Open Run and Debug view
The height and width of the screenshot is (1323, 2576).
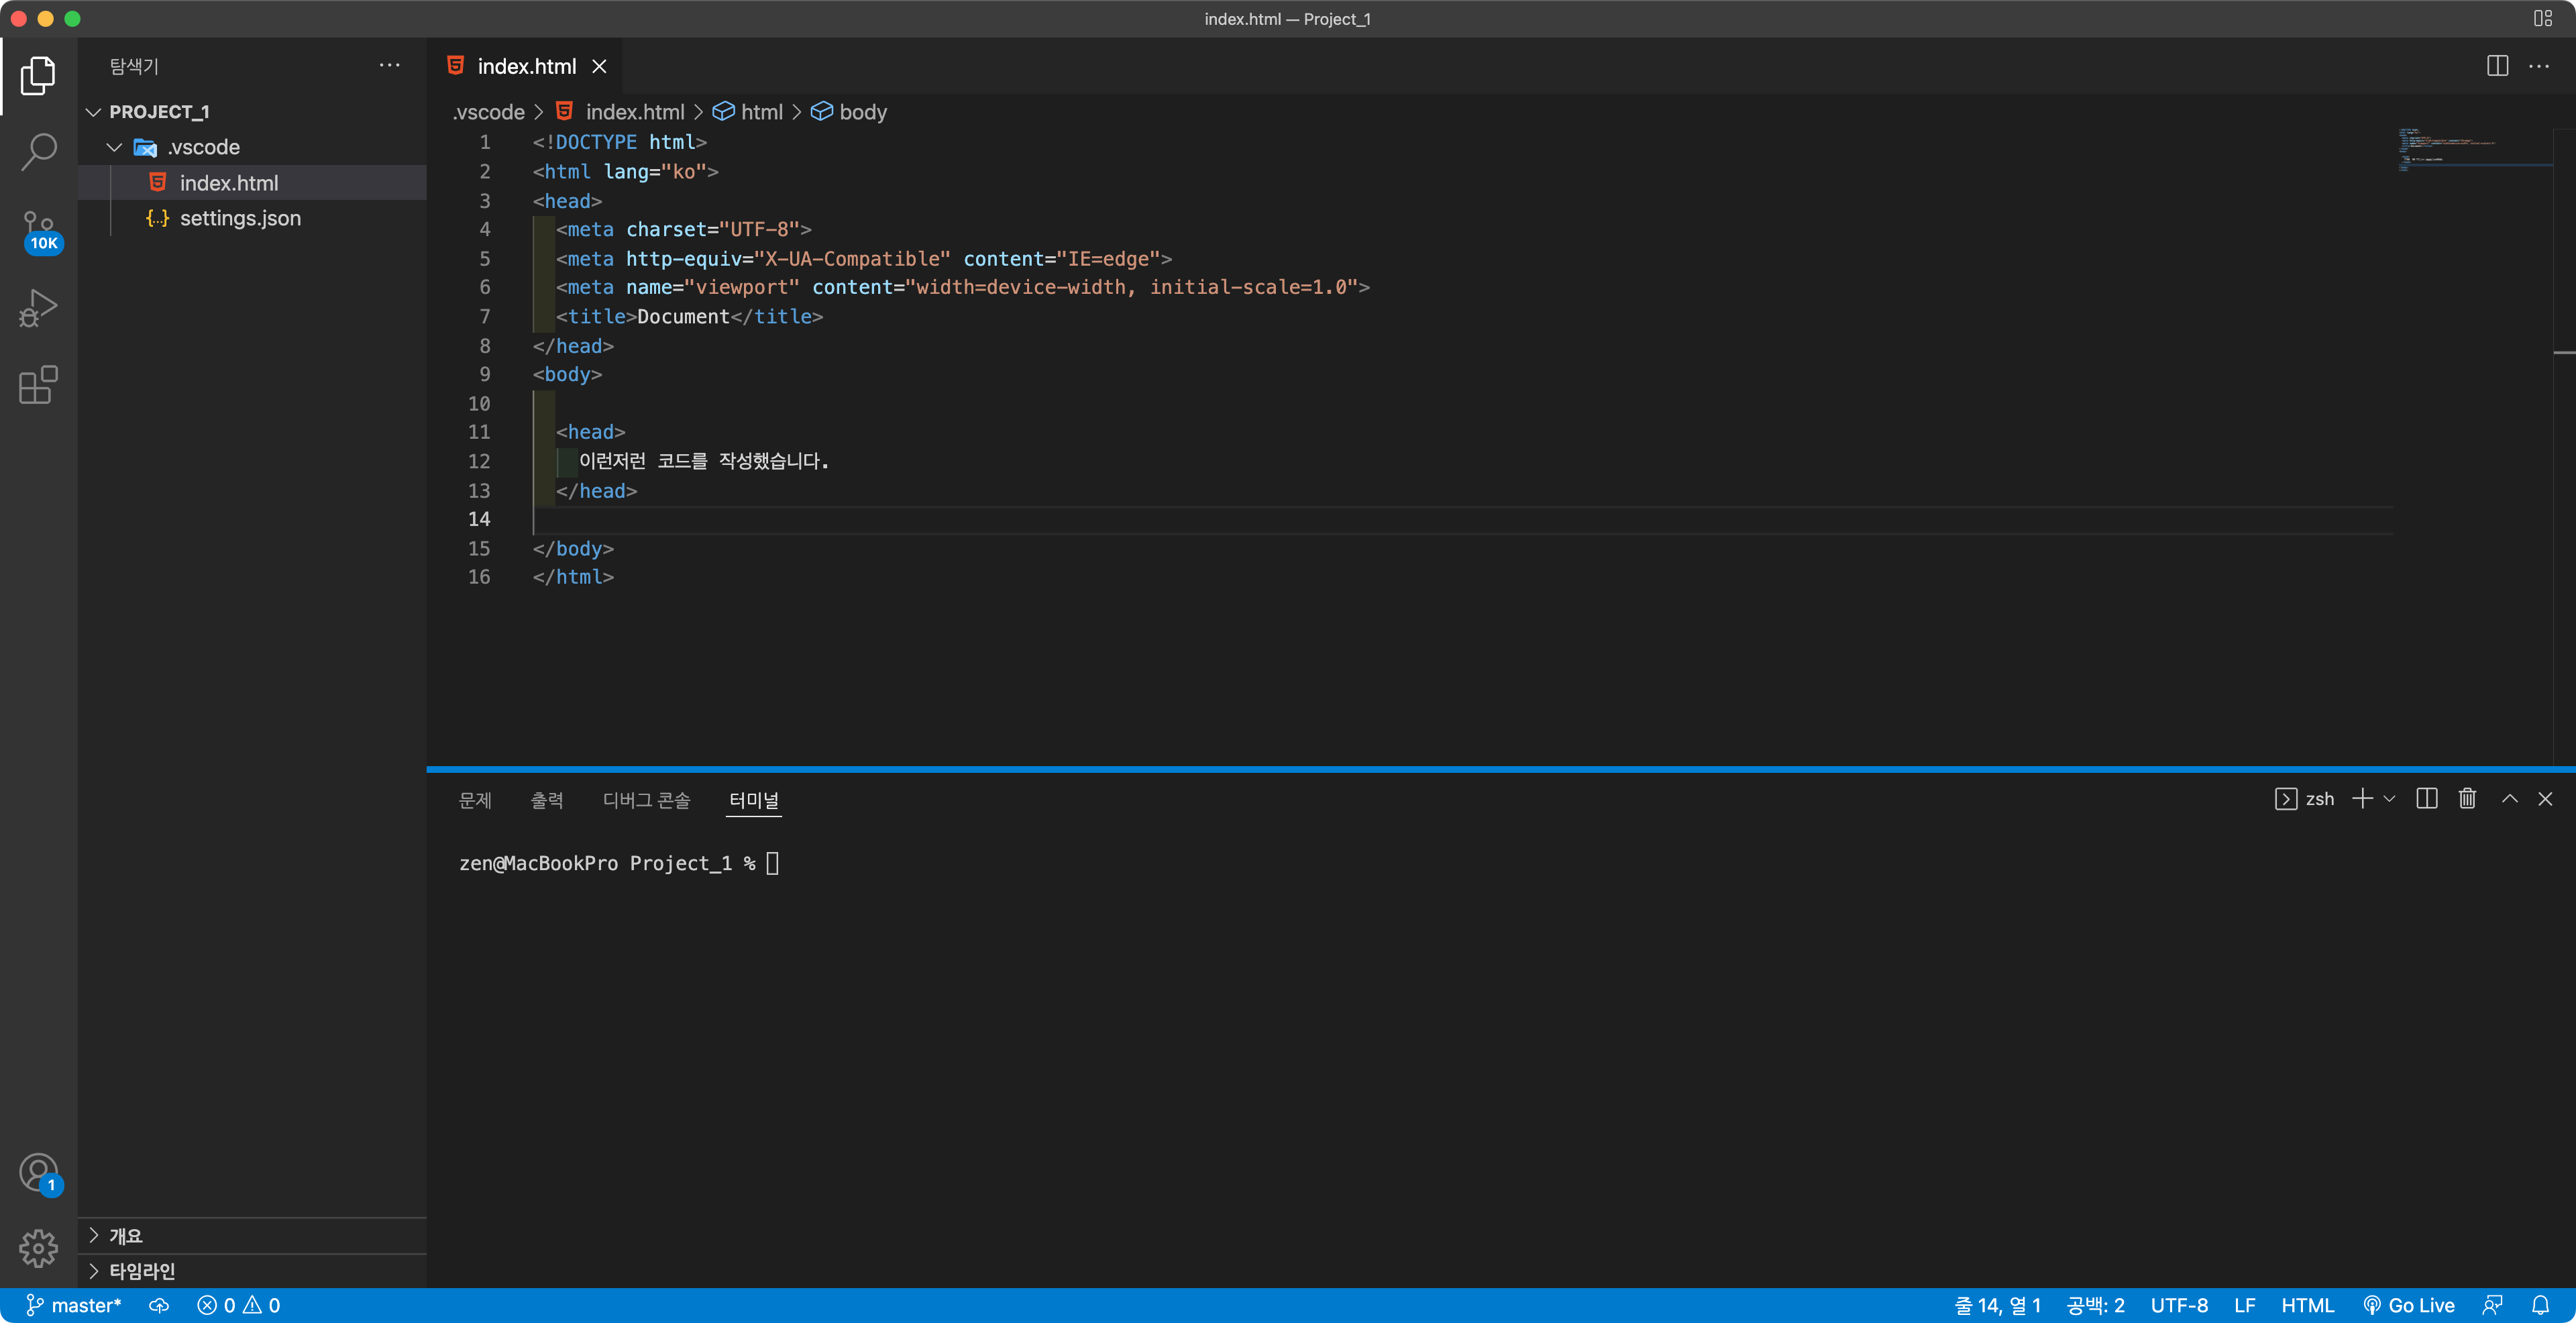[38, 307]
